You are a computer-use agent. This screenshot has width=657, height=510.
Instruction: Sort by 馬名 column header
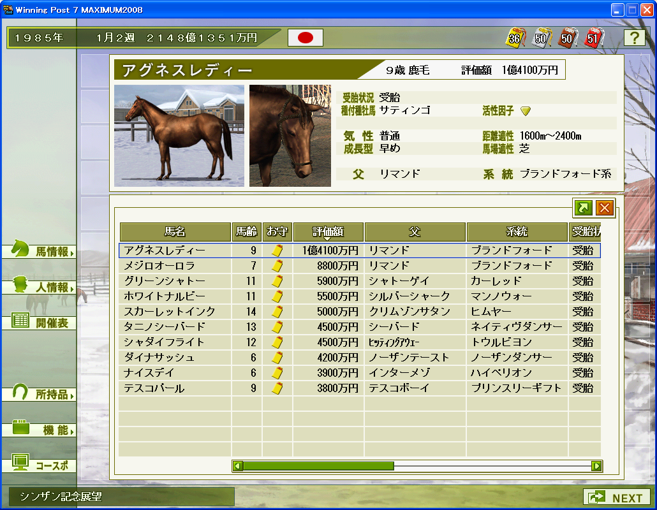[x=175, y=231]
